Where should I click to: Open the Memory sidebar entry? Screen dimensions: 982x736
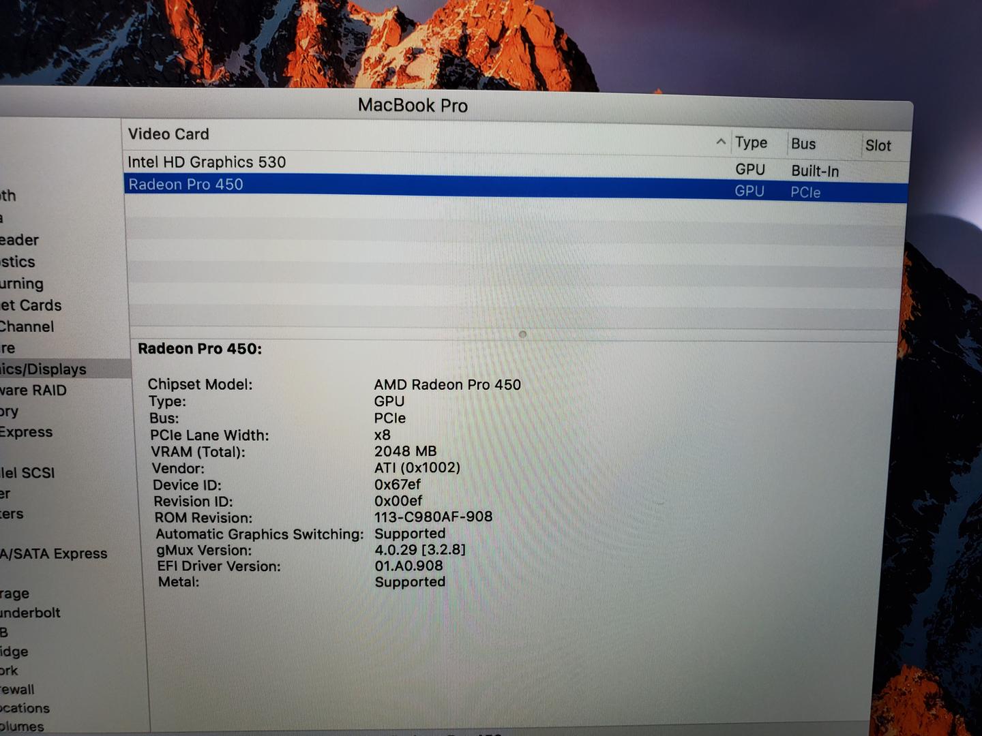10,412
